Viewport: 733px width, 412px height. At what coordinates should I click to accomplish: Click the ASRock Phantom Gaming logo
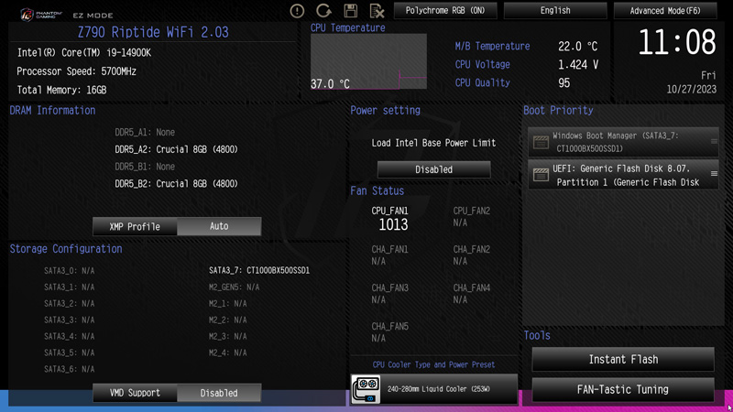[41, 15]
